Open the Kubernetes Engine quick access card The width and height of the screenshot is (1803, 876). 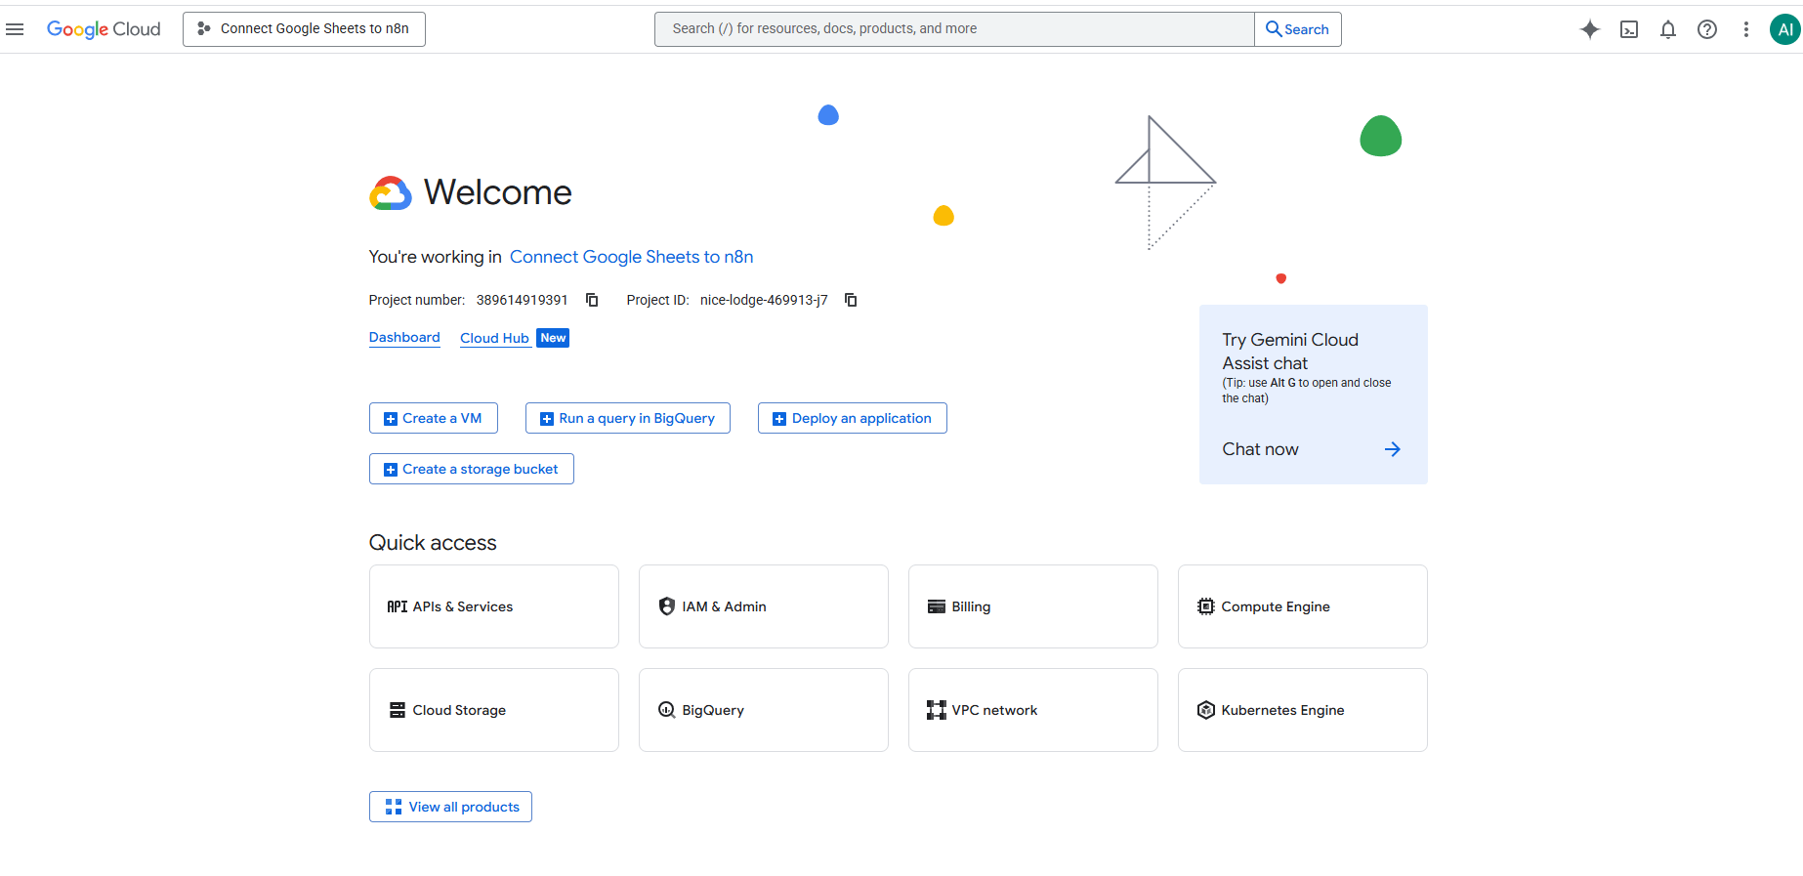(1303, 710)
